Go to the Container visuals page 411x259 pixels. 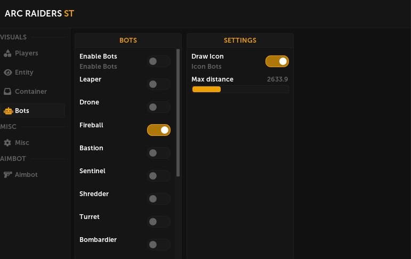pyautogui.click(x=30, y=92)
